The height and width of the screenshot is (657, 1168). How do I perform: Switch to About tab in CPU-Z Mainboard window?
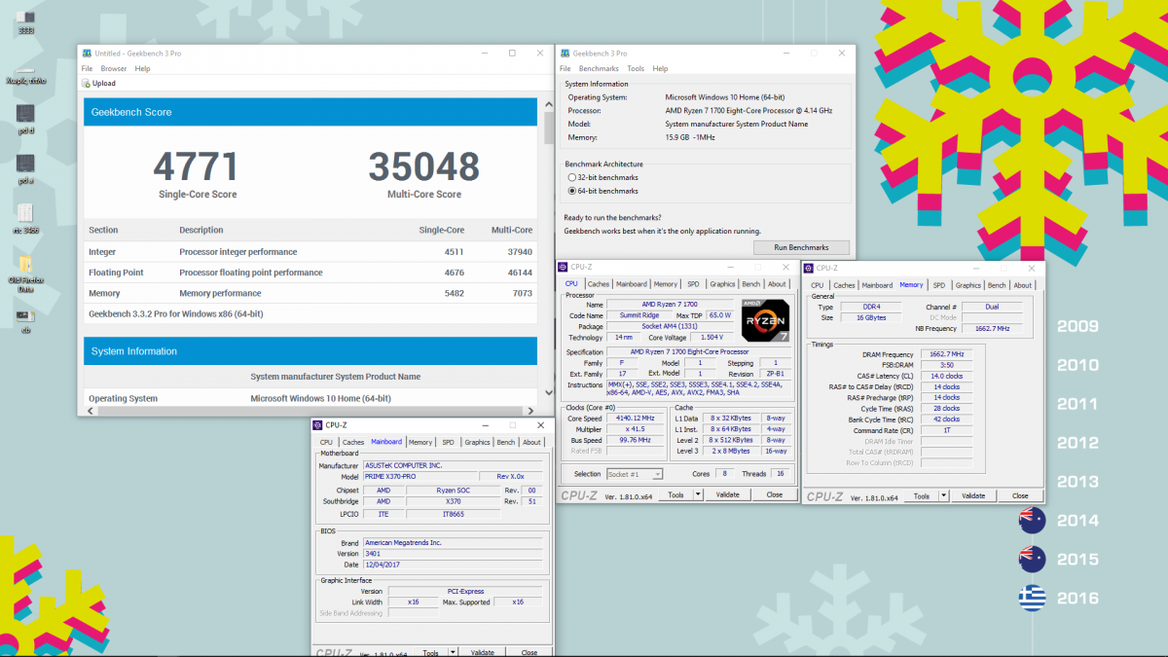(531, 442)
